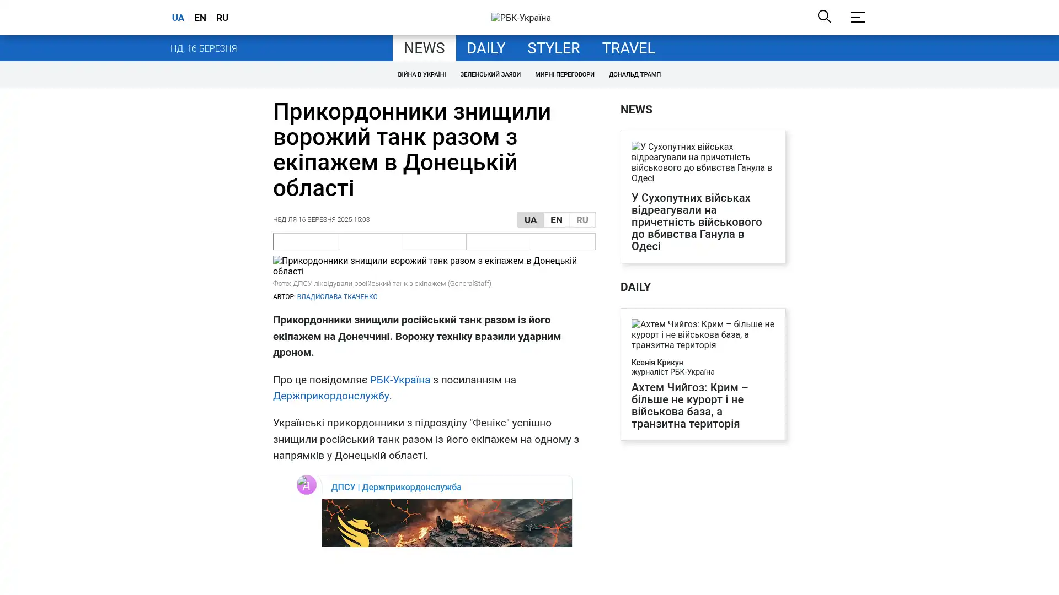The height and width of the screenshot is (595, 1059).
Task: Click the last share button in row
Action: 563,241
